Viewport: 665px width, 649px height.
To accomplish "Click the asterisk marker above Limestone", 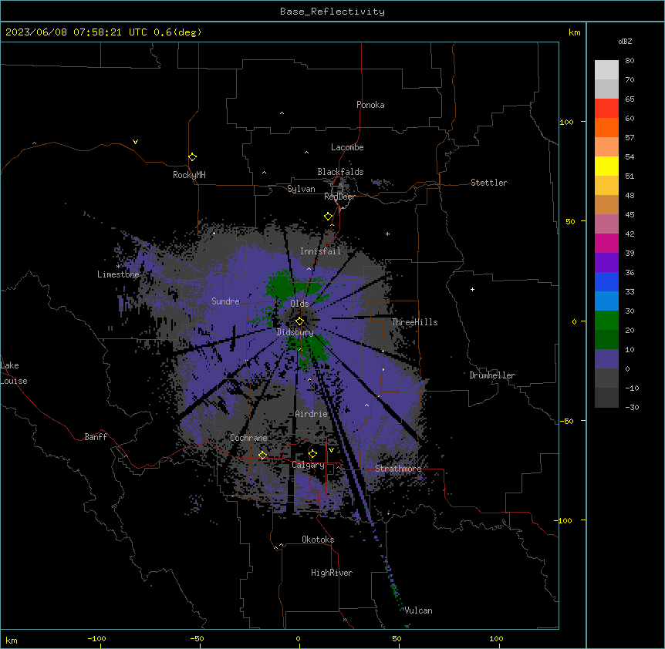I will pos(118,266).
